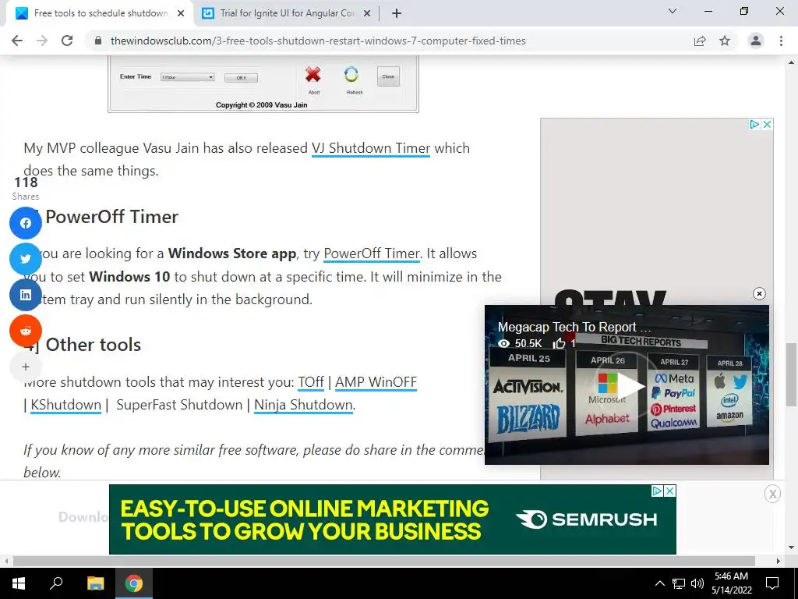Share article on Facebook
The width and height of the screenshot is (798, 599).
(26, 223)
